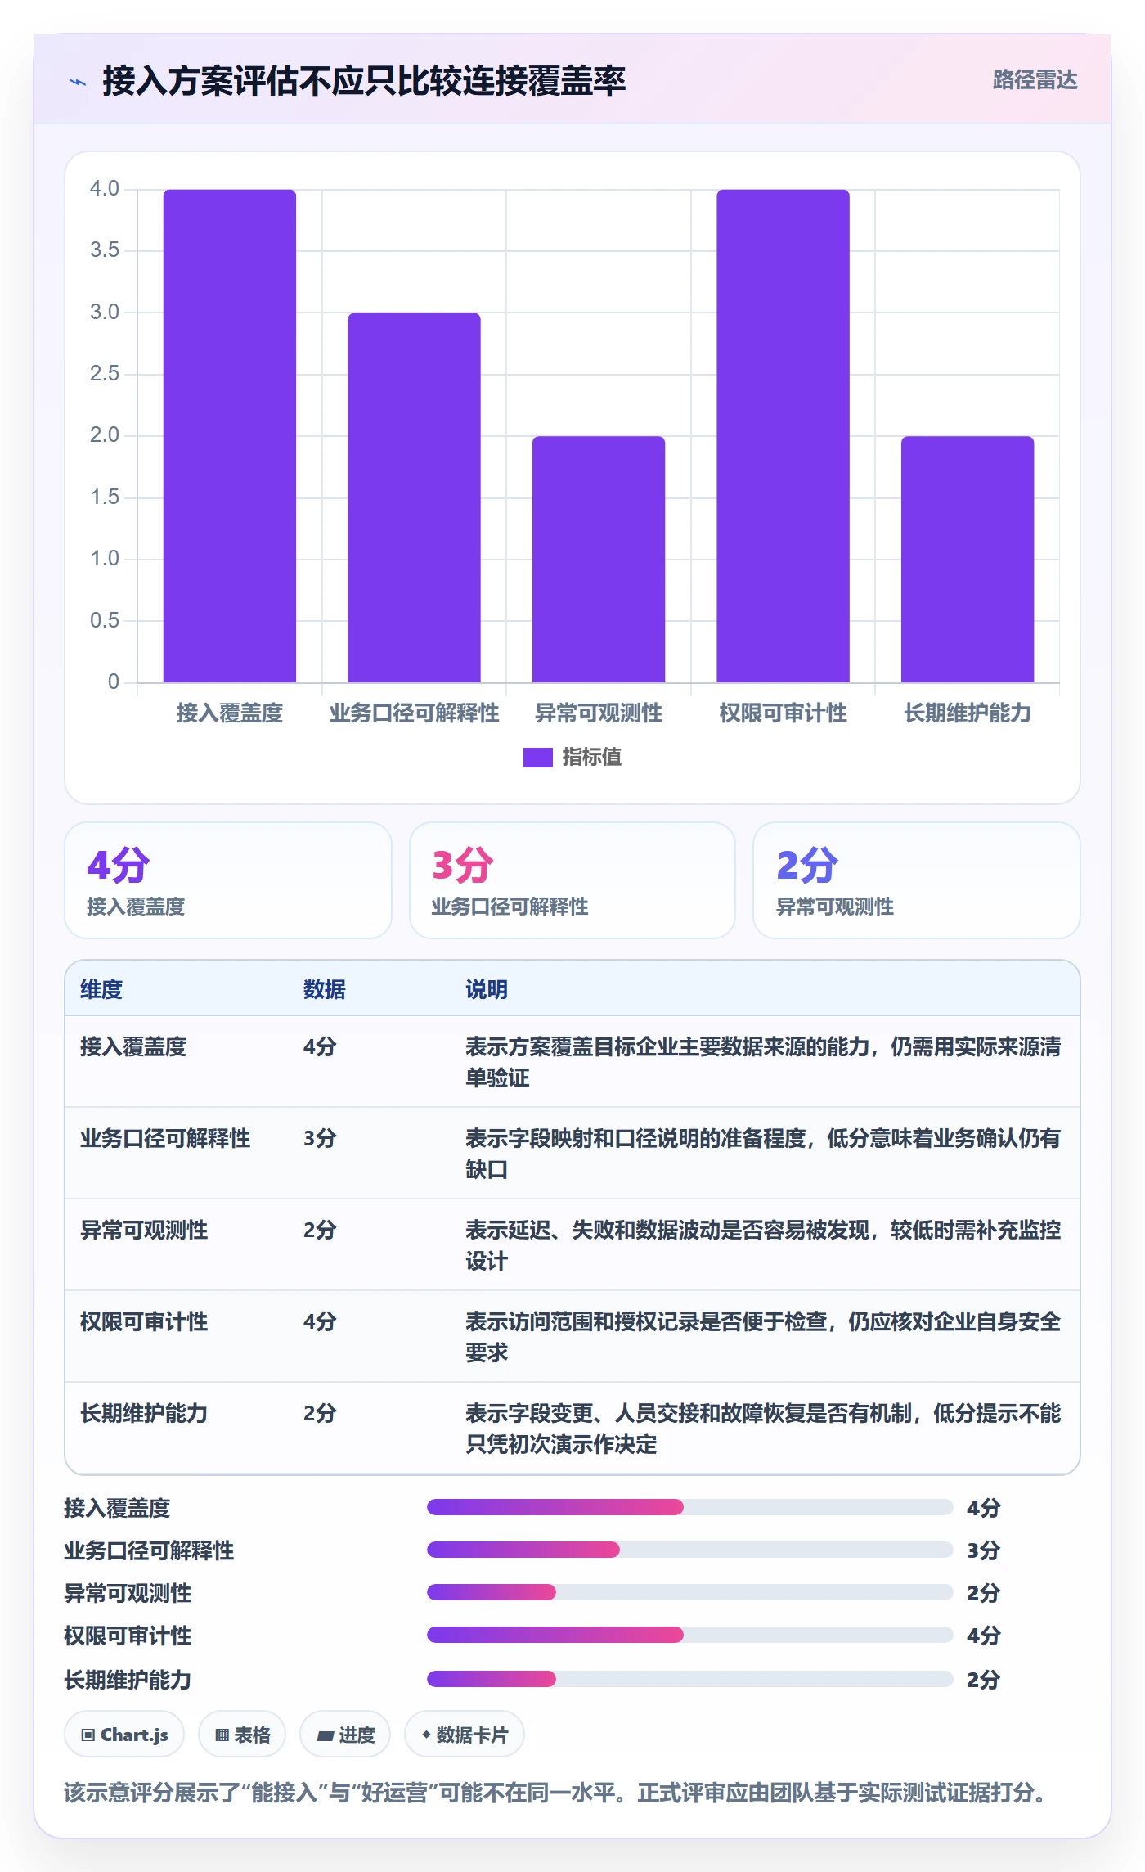1145x1872 pixels.
Task: Click the 接入覆盖度 progress bar
Action: point(690,1507)
